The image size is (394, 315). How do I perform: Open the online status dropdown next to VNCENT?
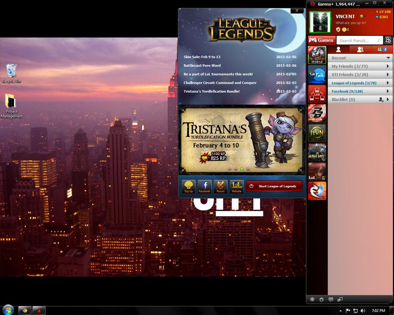(363, 16)
